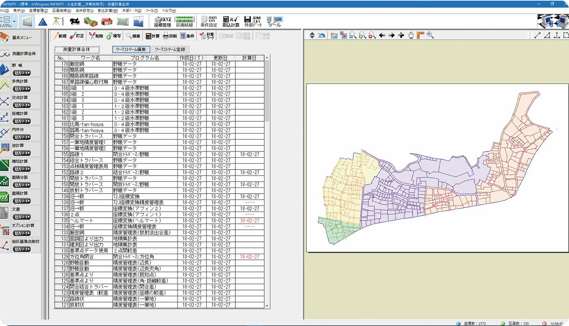This screenshot has width=569, height=326.
Task: Select row 121 放射状
Action: click(x=159, y=305)
